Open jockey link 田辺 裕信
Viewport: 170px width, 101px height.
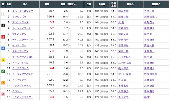123,11
